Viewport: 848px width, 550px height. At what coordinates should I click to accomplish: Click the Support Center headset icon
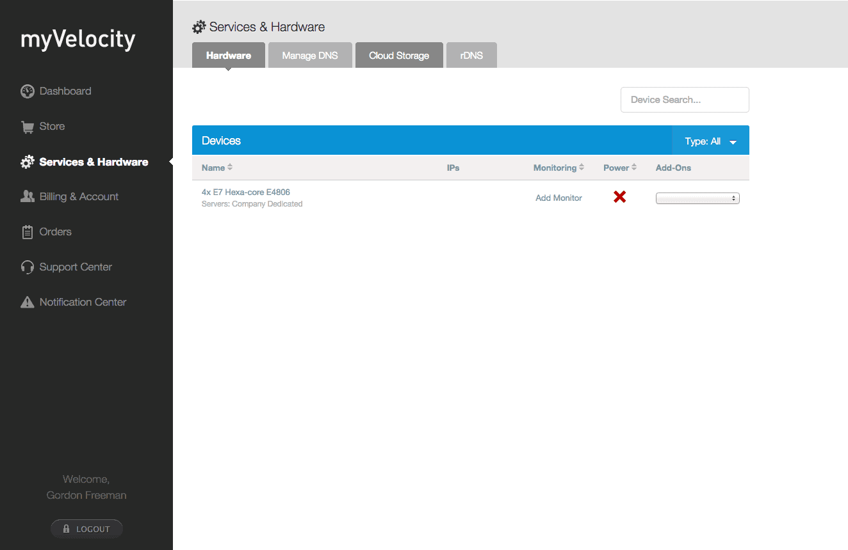[x=27, y=267]
